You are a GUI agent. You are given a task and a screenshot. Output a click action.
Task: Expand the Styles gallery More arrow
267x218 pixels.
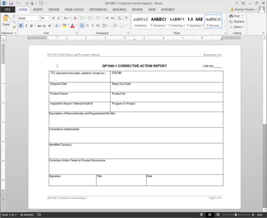(224, 26)
